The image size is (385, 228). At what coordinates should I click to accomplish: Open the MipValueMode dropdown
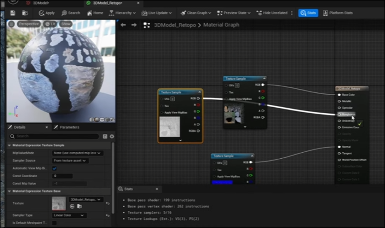(x=77, y=153)
